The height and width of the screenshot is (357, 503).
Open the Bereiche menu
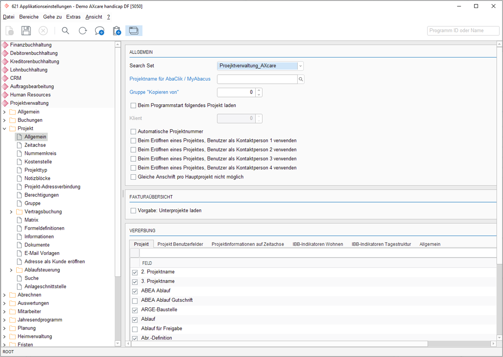click(29, 17)
